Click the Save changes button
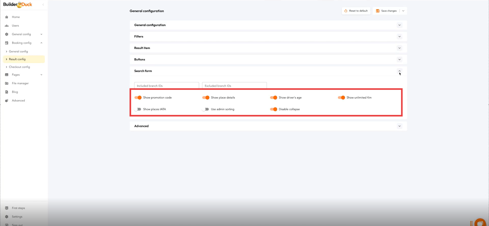Image resolution: width=489 pixels, height=226 pixels. pos(386,11)
